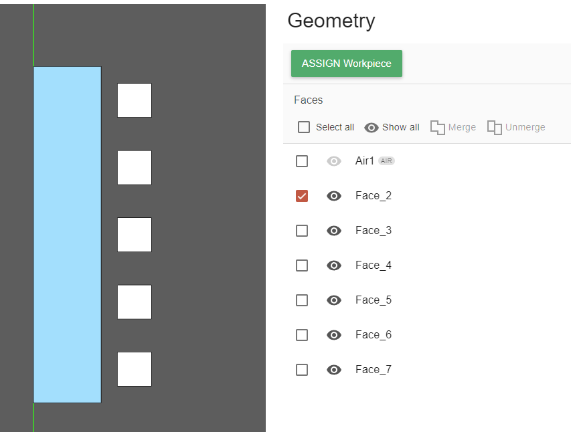Click the Show all eye icon
This screenshot has width=571, height=432.
pyautogui.click(x=372, y=127)
